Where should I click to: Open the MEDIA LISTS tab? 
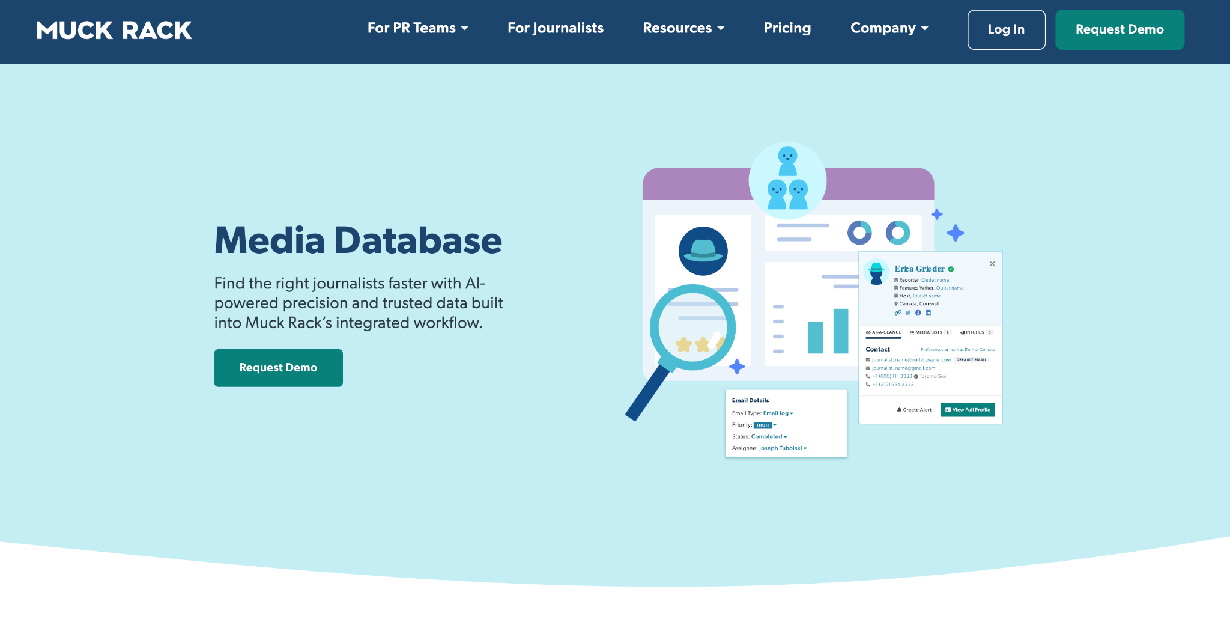coord(928,332)
